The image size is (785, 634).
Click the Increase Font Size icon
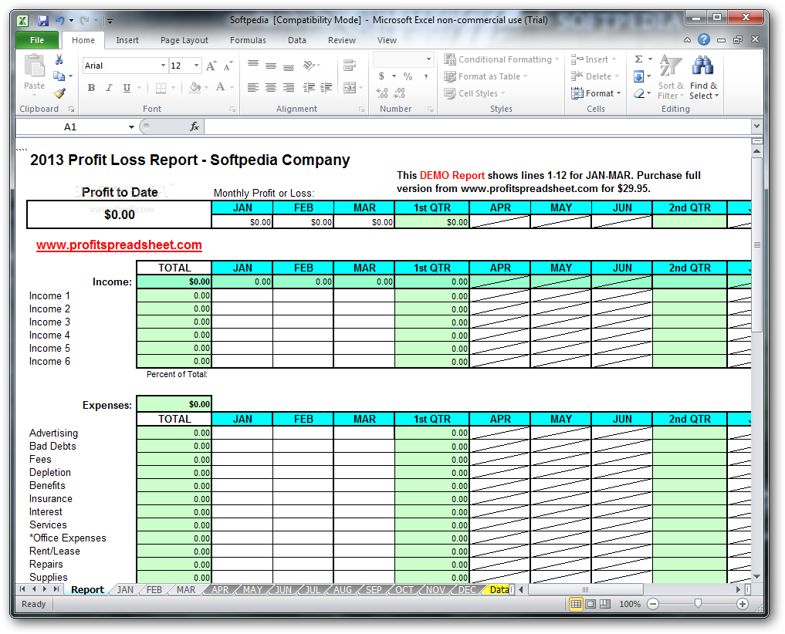211,66
